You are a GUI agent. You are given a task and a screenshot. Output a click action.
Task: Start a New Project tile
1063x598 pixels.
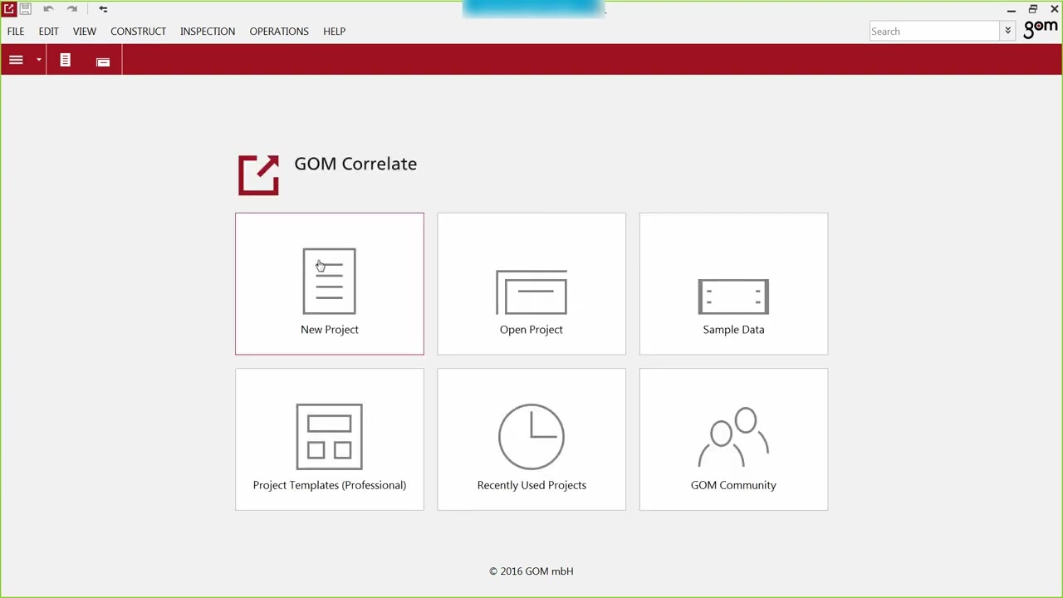330,284
